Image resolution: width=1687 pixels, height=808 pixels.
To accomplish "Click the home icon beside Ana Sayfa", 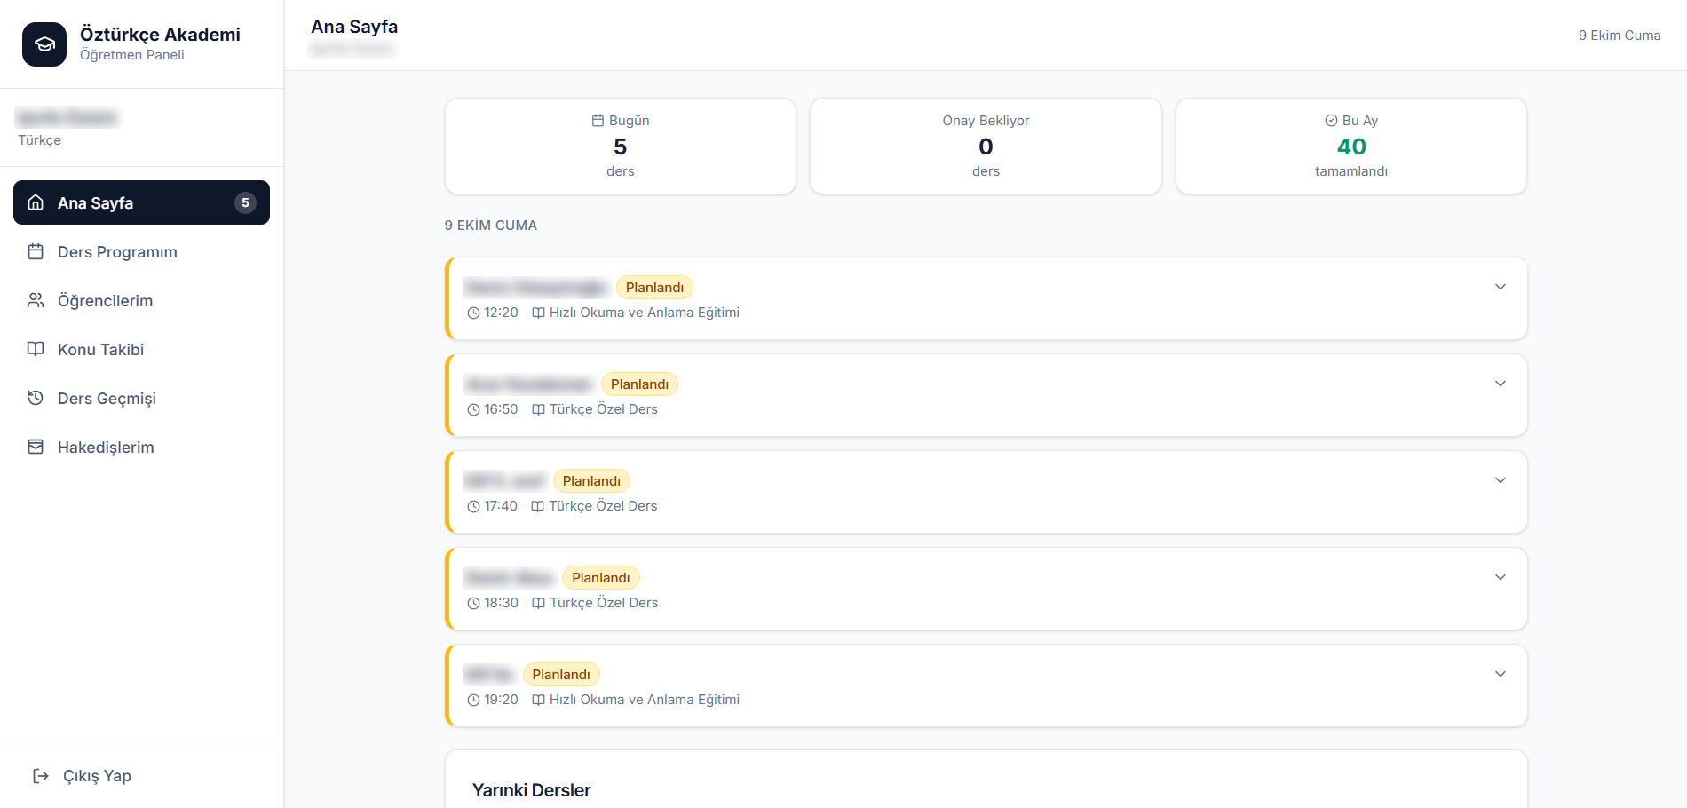I will pos(36,202).
